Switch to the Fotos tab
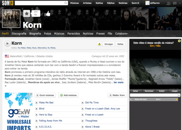 47,34
